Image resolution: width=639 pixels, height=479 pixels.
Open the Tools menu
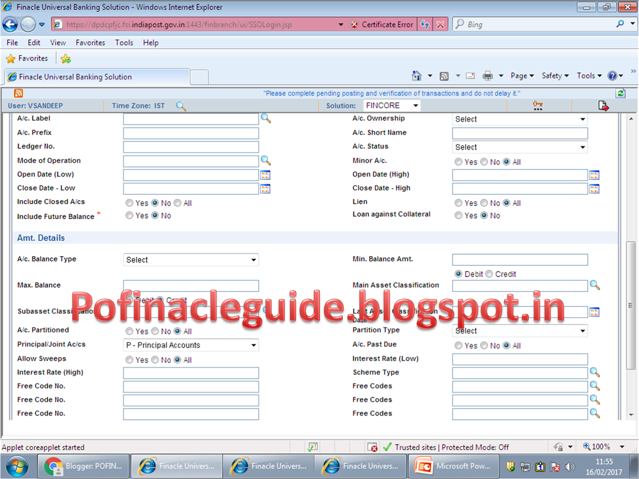124,43
